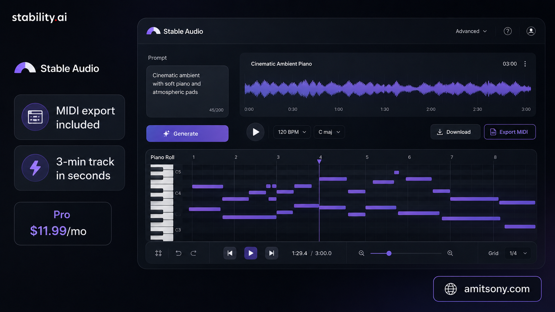
Task: Skip to start of the track
Action: (x=230, y=253)
